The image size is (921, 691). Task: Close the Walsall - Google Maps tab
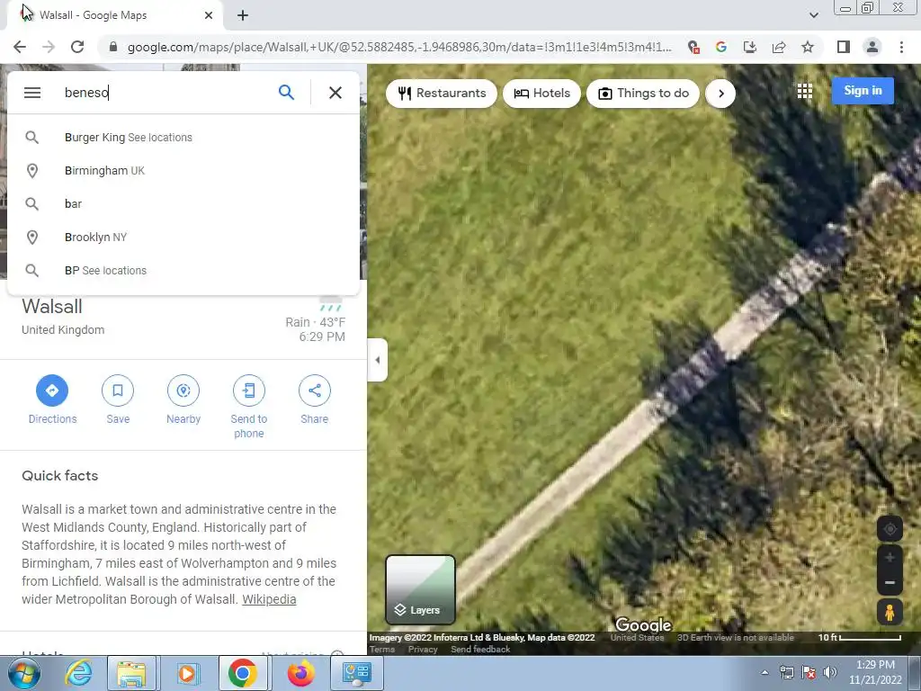pos(209,15)
